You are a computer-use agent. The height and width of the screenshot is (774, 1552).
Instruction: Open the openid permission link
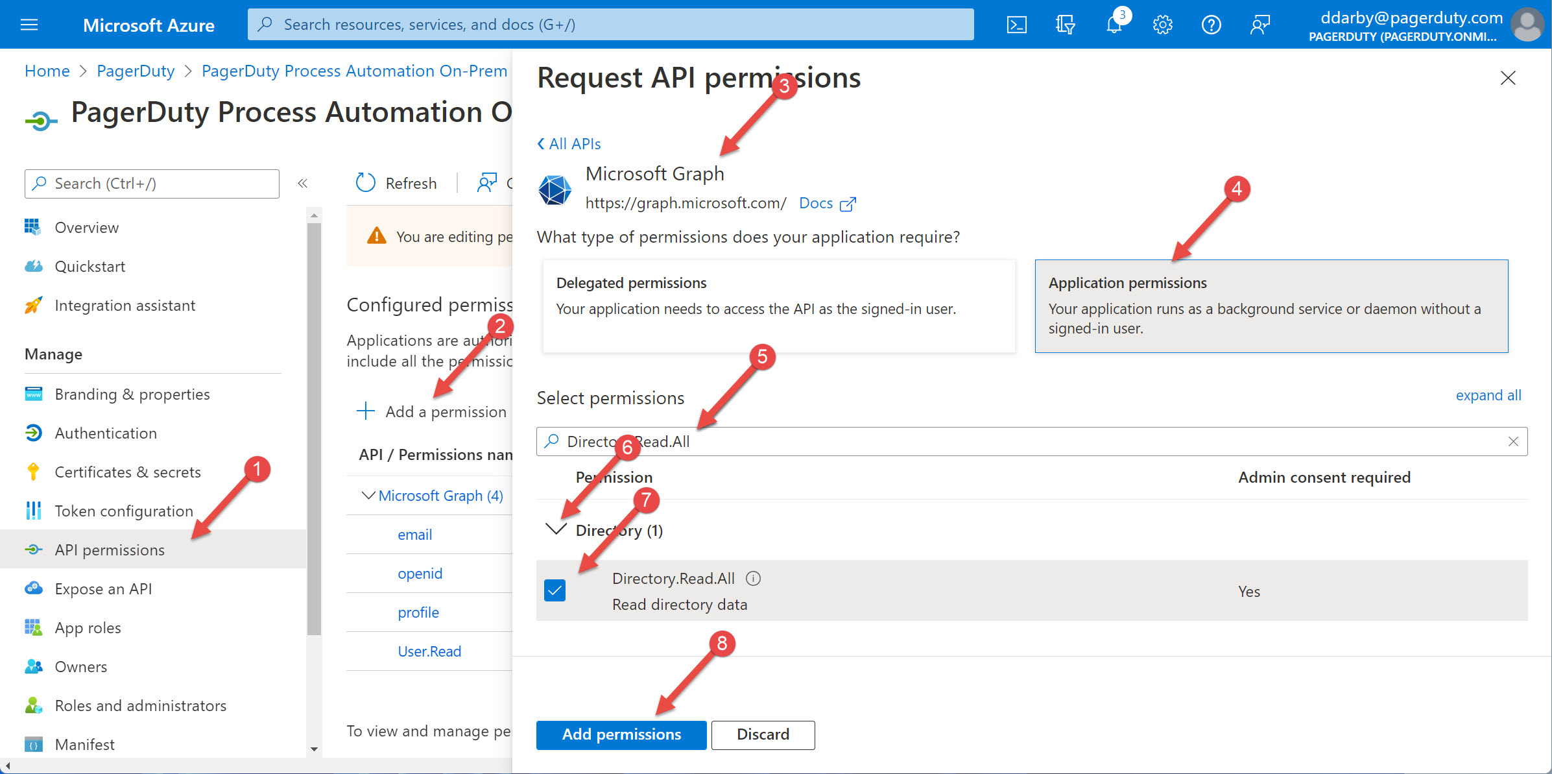[x=420, y=574]
